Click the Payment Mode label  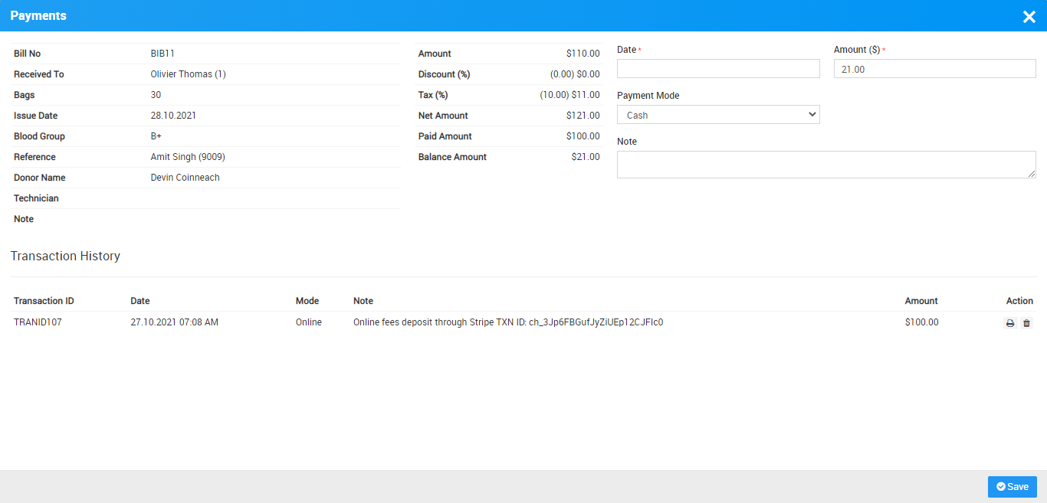648,96
